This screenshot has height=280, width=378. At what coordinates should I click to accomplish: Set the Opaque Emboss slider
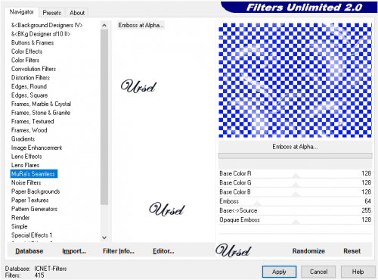[295, 219]
